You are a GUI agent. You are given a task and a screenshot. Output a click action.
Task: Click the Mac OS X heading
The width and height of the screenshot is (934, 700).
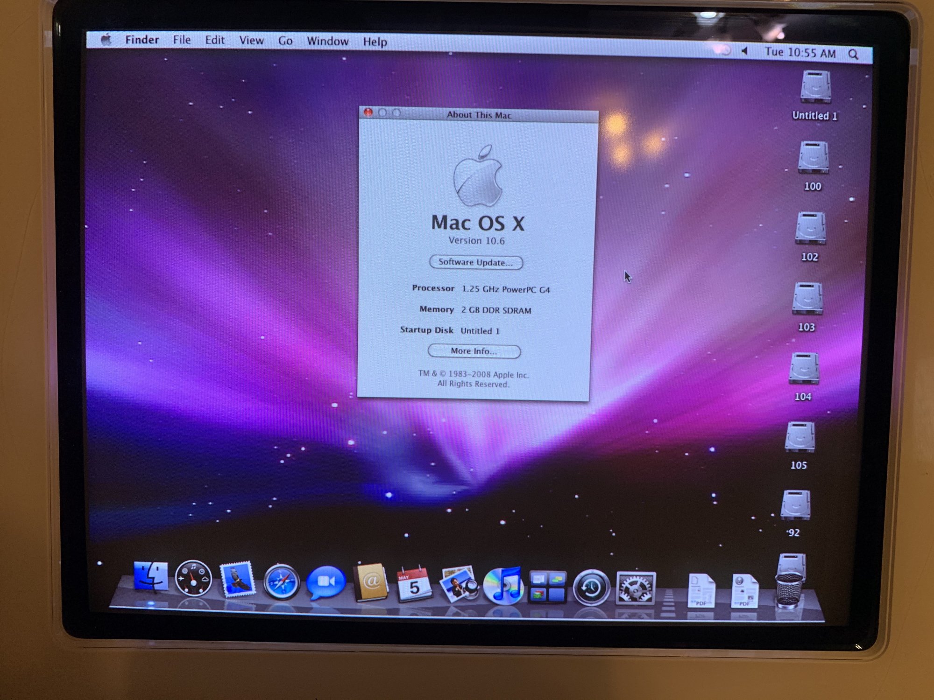pos(478,223)
